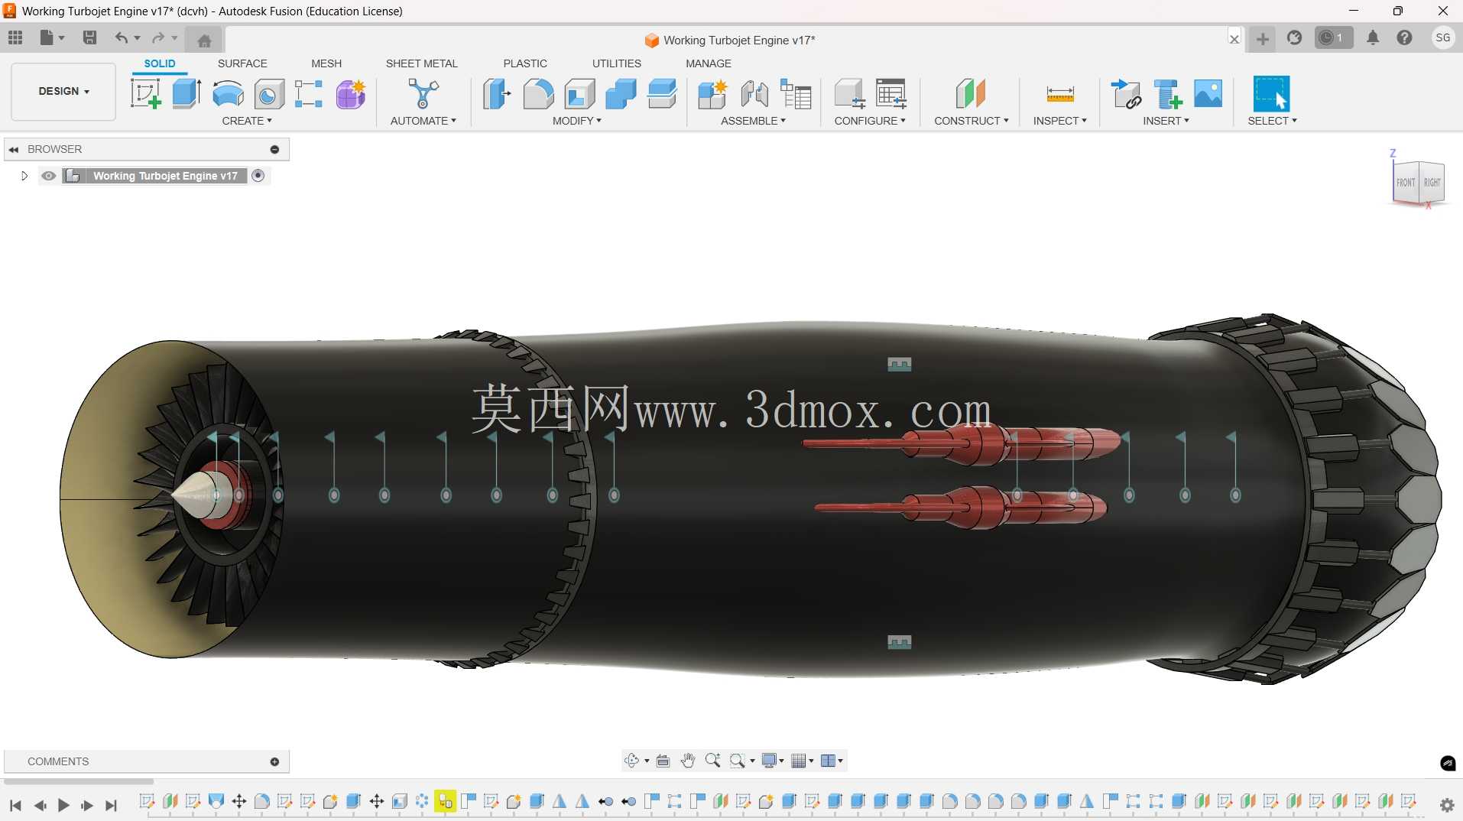The width and height of the screenshot is (1463, 821).
Task: Click the SOLID tab
Action: [x=160, y=63]
